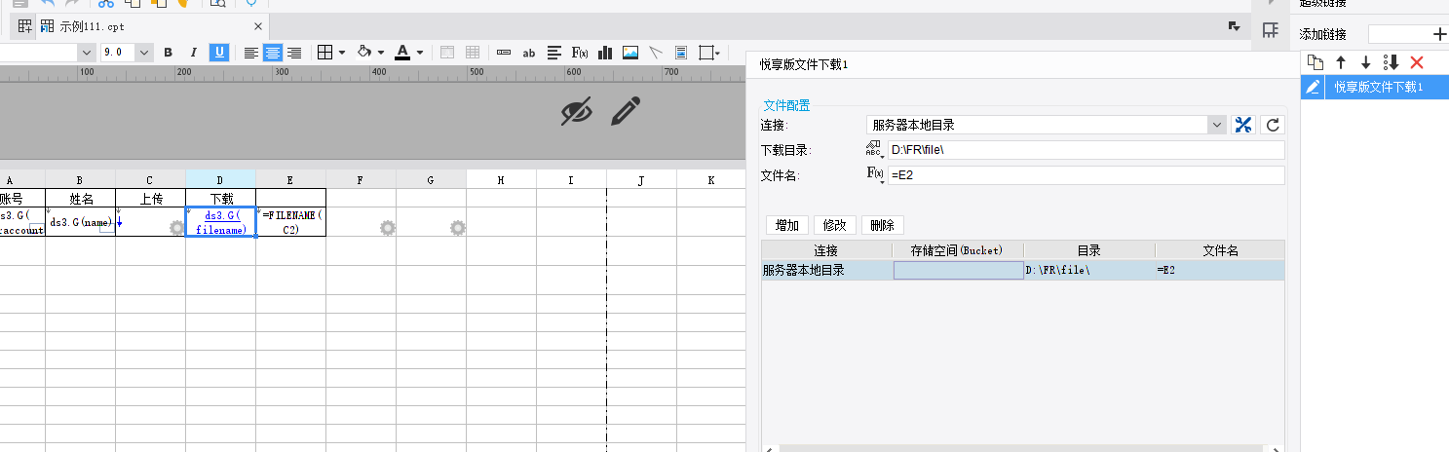
Task: Click the unmerge cells icon
Action: 472,53
